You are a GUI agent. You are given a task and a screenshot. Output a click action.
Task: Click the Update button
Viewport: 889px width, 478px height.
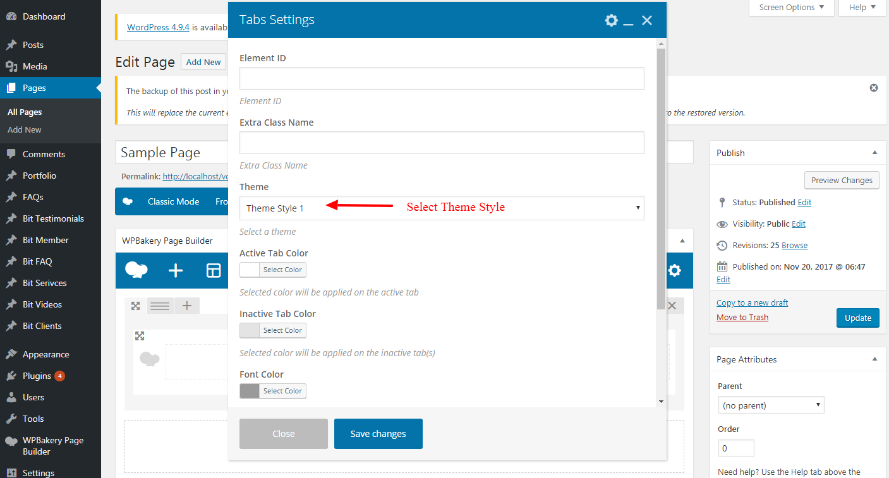point(857,318)
